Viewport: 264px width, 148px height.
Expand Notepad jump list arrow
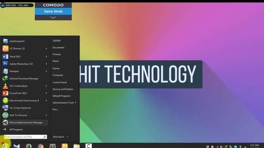point(46,71)
